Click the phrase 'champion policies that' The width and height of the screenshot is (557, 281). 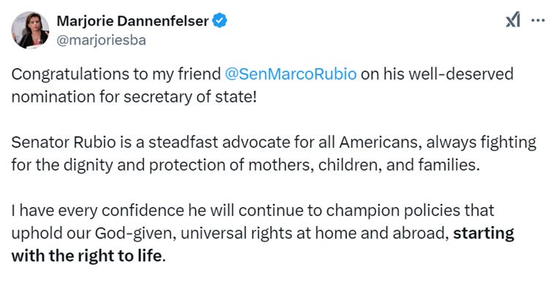[410, 211]
